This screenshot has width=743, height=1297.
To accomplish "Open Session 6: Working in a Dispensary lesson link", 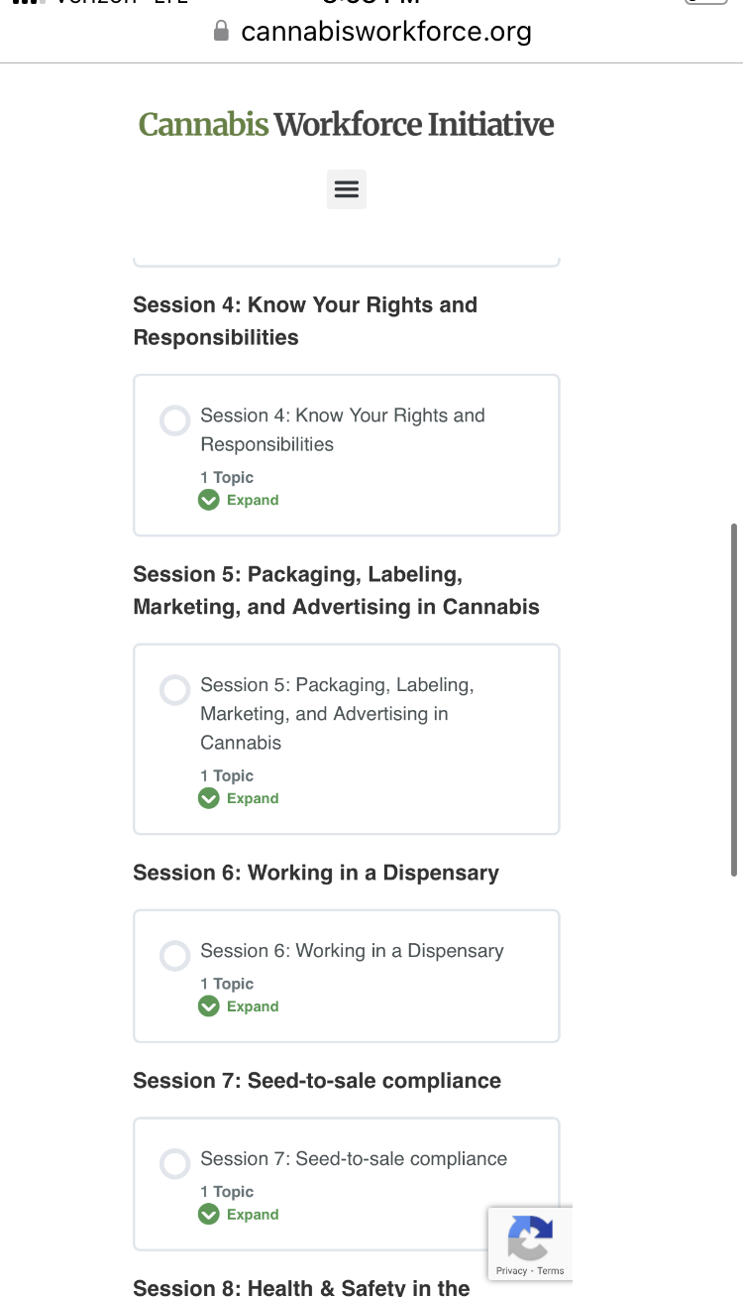I will (352, 951).
